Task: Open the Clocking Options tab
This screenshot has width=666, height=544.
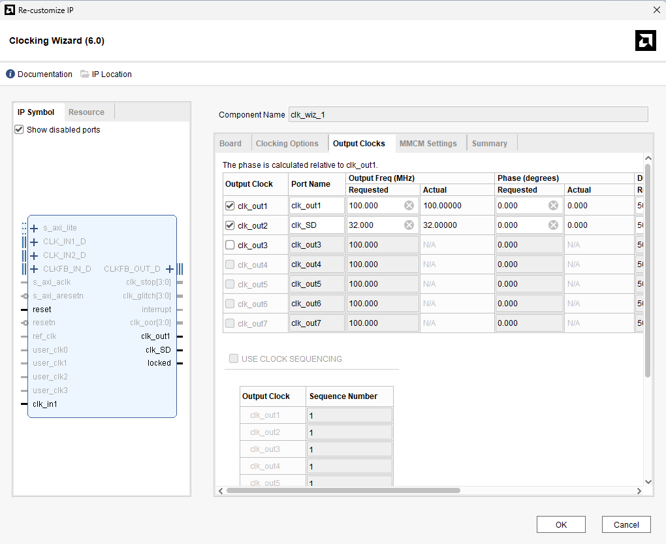Action: pos(287,144)
